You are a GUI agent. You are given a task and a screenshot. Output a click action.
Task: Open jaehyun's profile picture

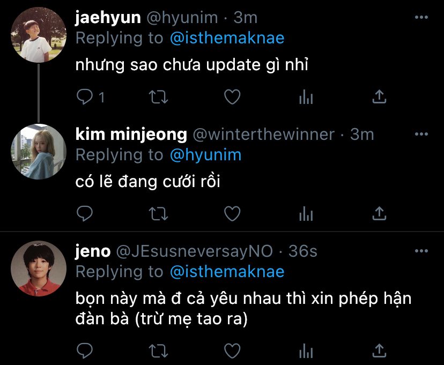coord(39,35)
